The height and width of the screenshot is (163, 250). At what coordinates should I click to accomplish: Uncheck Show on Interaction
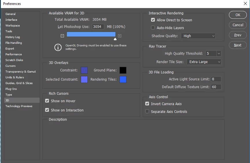(47, 110)
